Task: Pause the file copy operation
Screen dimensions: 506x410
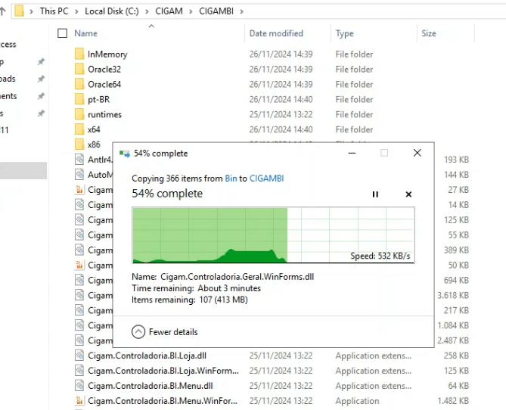Action: [375, 194]
